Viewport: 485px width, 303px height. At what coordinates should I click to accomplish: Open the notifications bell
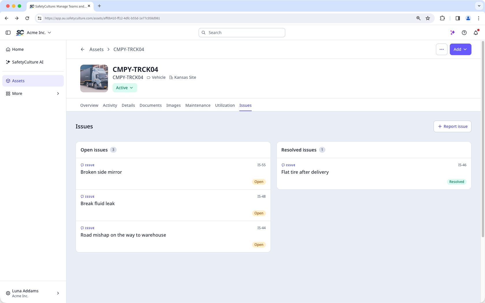[476, 33]
